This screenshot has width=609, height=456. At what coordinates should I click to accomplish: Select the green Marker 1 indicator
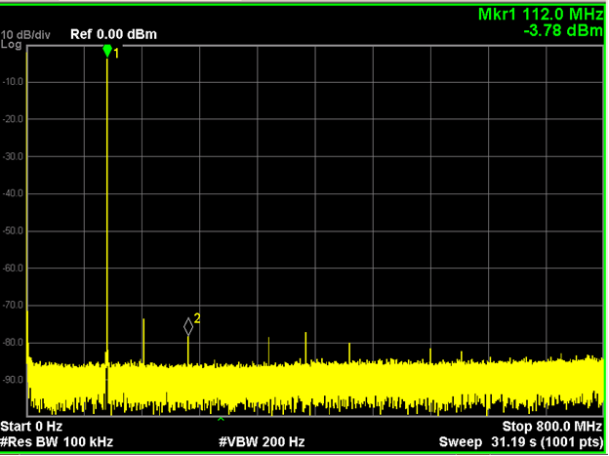[107, 51]
